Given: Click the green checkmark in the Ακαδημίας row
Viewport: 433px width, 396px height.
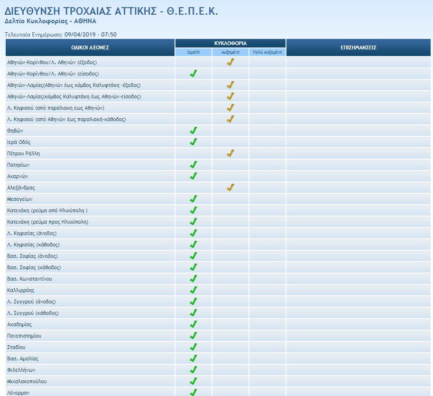Looking at the screenshot, I should pos(193,324).
